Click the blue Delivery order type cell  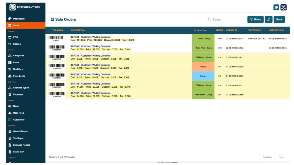[x=203, y=76]
